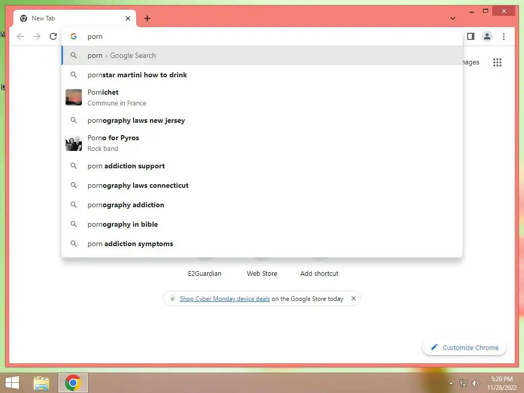Select the 'Google Search' top suggestion

click(x=263, y=55)
